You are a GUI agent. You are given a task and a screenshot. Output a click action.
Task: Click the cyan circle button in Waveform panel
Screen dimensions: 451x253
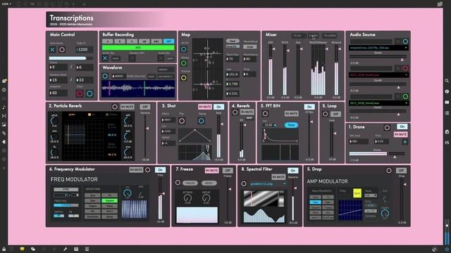pos(105,76)
